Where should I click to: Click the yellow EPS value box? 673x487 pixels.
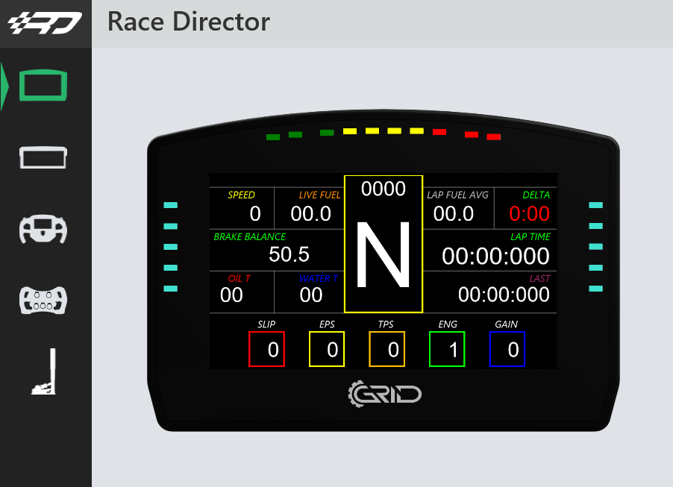pos(327,349)
